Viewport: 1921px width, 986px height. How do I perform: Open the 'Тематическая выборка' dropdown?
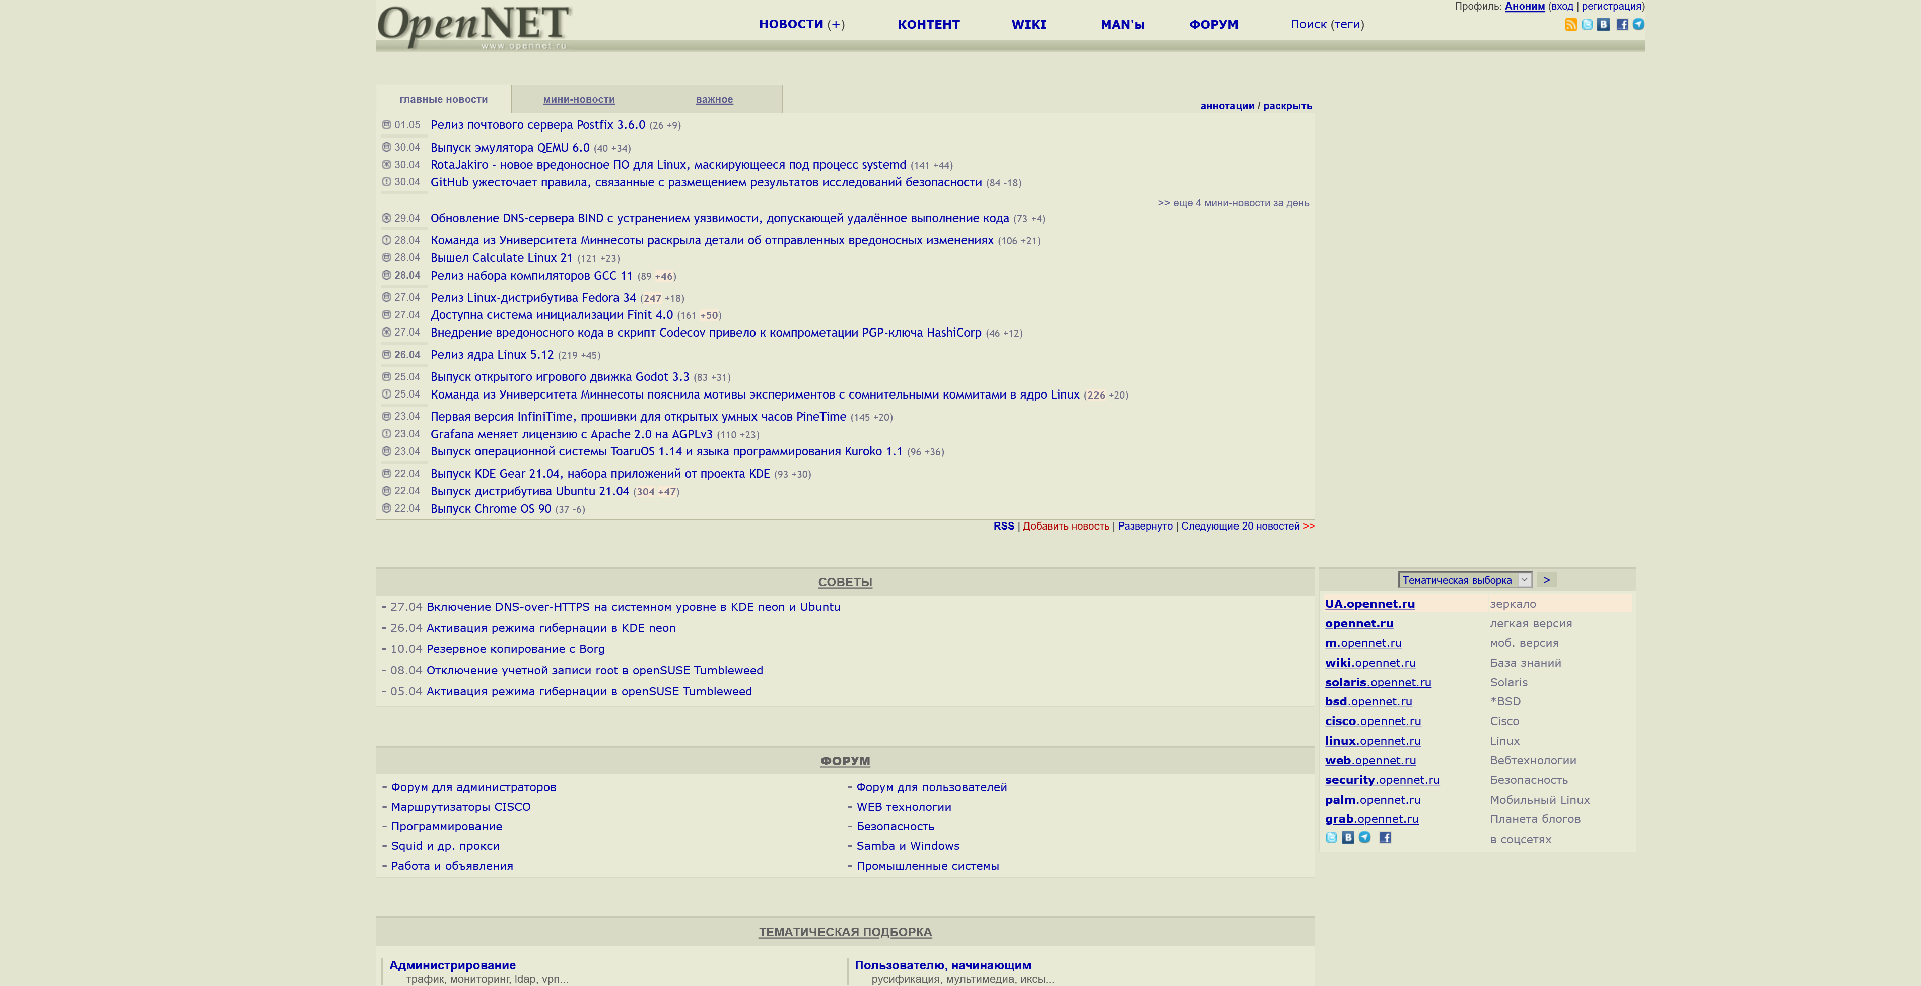point(1465,580)
